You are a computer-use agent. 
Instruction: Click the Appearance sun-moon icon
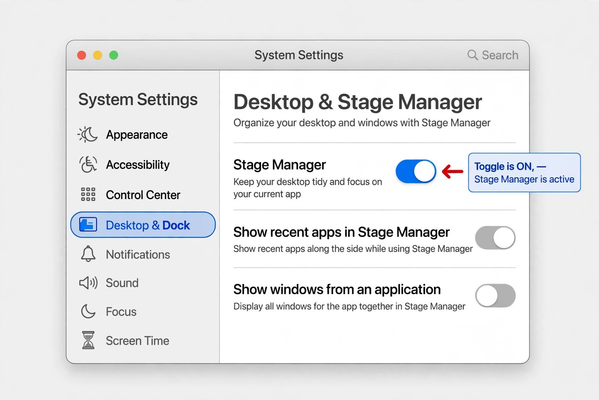tap(88, 135)
